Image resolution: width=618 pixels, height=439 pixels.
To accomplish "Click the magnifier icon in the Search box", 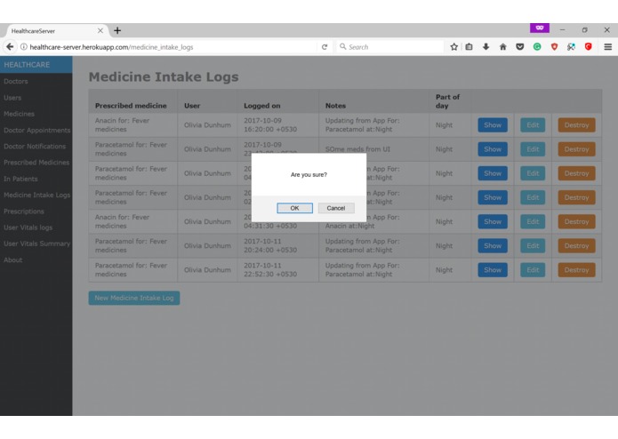I will pyautogui.click(x=343, y=46).
